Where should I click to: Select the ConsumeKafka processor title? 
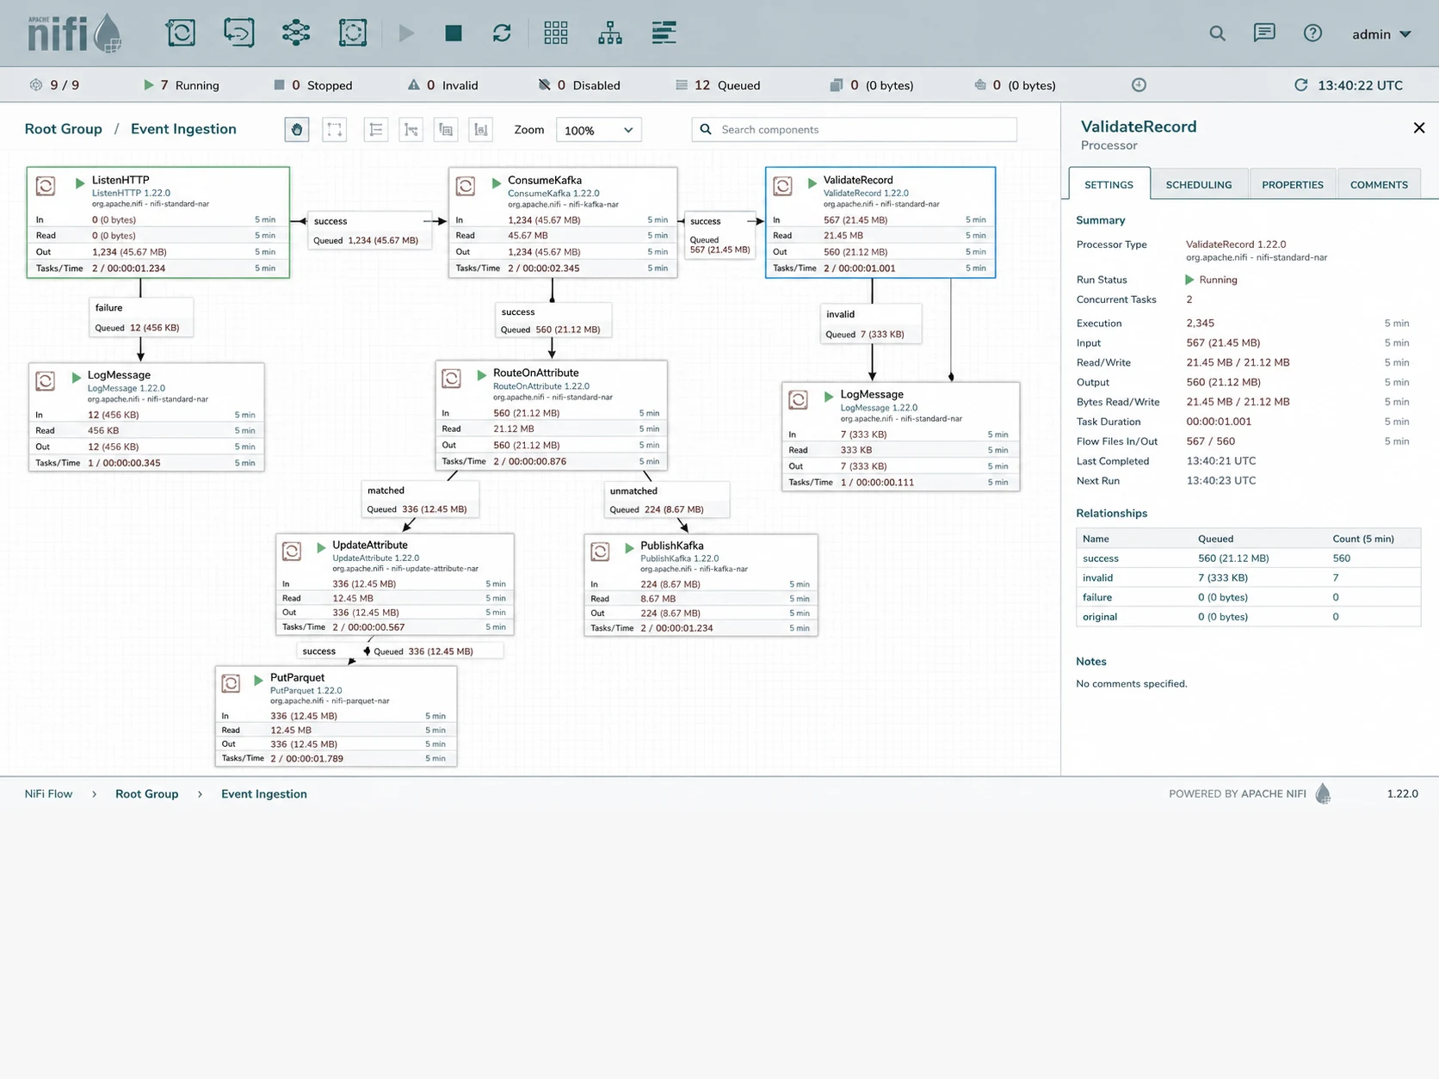click(x=545, y=180)
